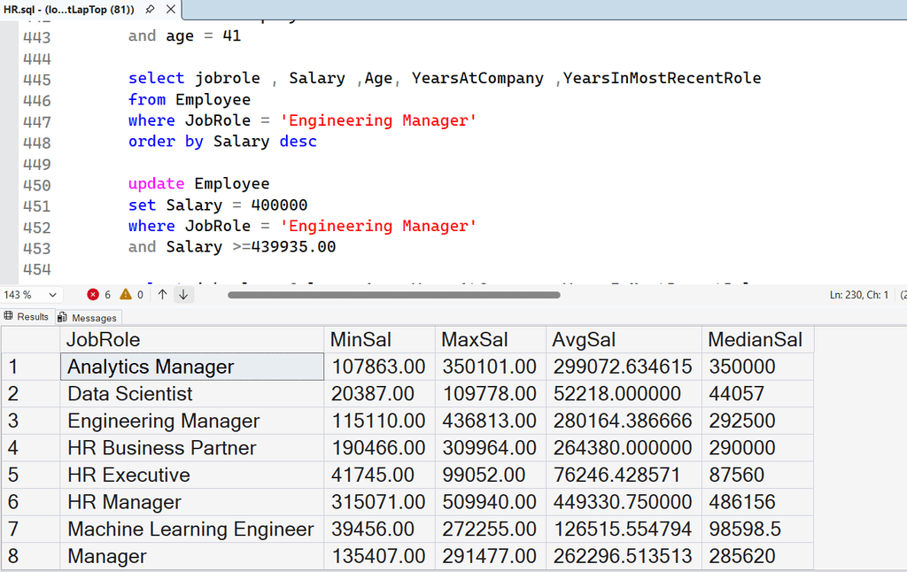The width and height of the screenshot is (907, 572).
Task: Select the JobRole column header
Action: 192,340
